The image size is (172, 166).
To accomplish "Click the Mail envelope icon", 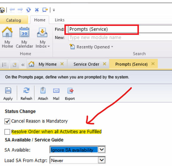I will pos(56,91).
